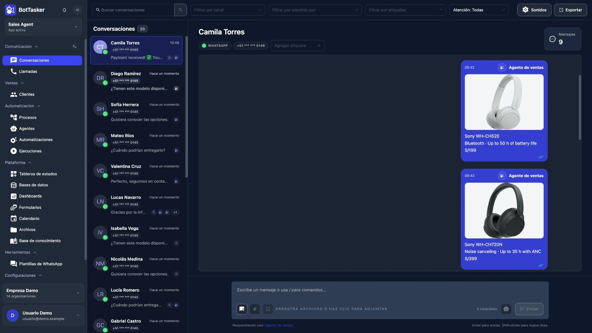This screenshot has height=333, width=592.
Task: Click the Sonidos button
Action: (534, 10)
